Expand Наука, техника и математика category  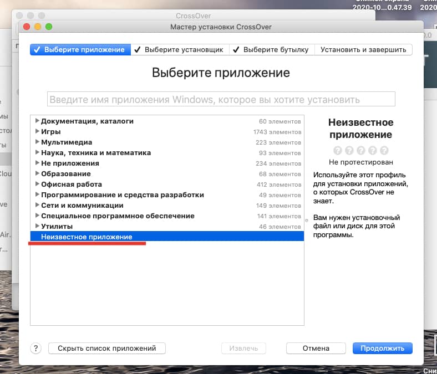(x=37, y=152)
